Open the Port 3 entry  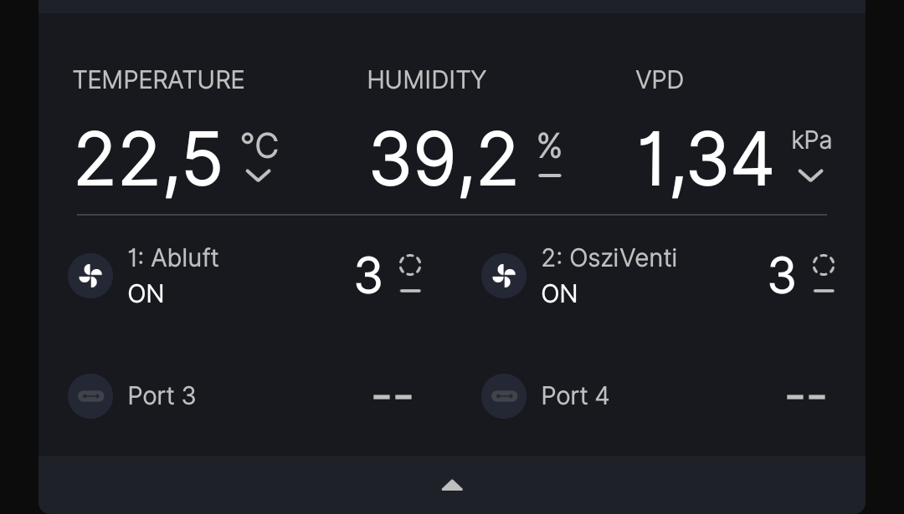coord(162,395)
